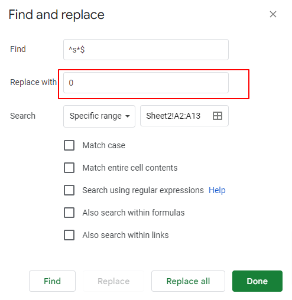Enable Search using regular expressions checkbox
Screen dimensions: 292x300
pos(69,190)
